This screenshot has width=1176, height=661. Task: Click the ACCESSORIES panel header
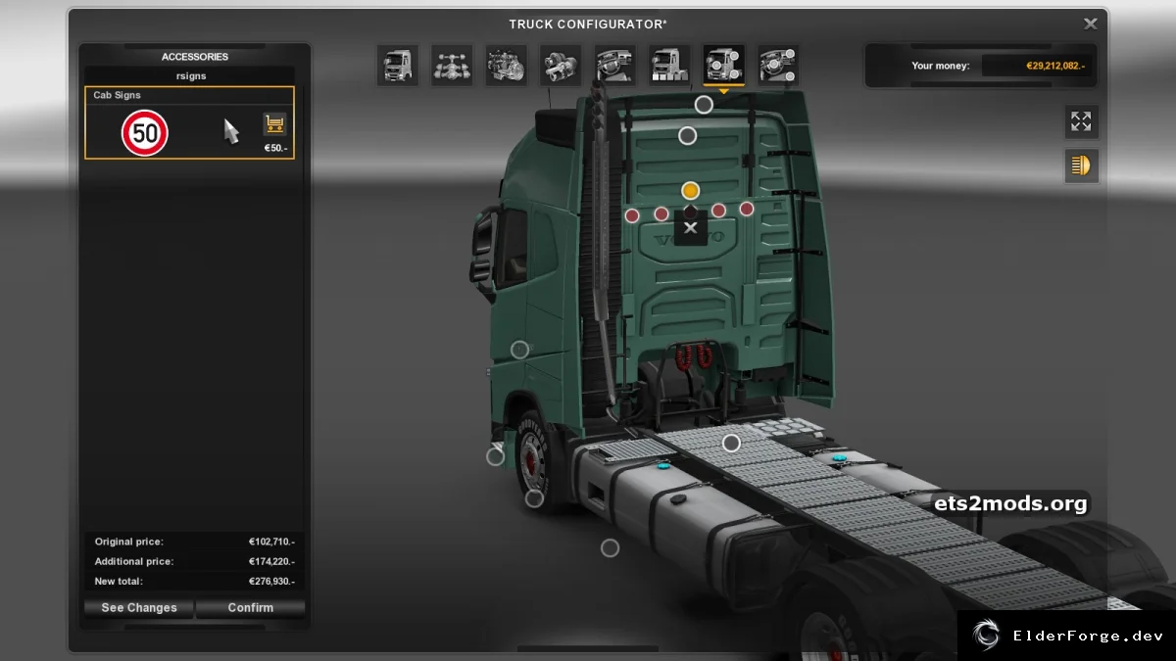point(195,57)
